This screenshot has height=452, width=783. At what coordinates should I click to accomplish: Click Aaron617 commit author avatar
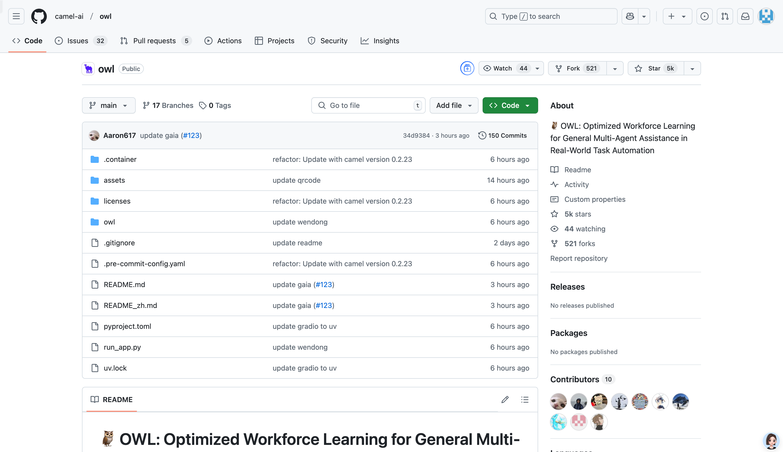click(x=94, y=135)
